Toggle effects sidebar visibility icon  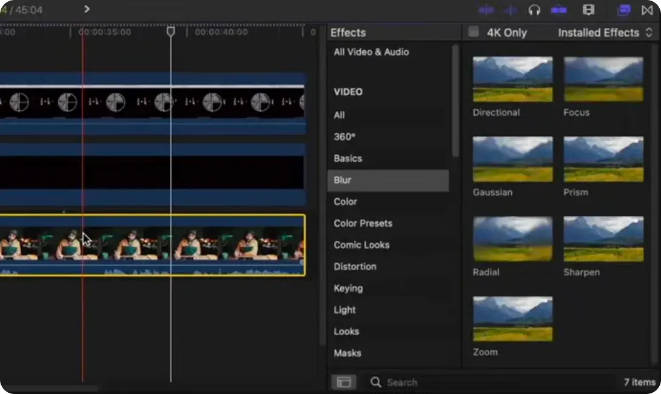344,382
